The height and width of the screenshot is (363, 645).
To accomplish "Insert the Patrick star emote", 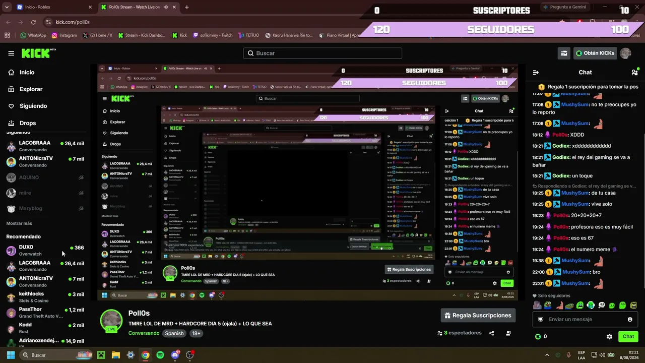I will point(559,305).
